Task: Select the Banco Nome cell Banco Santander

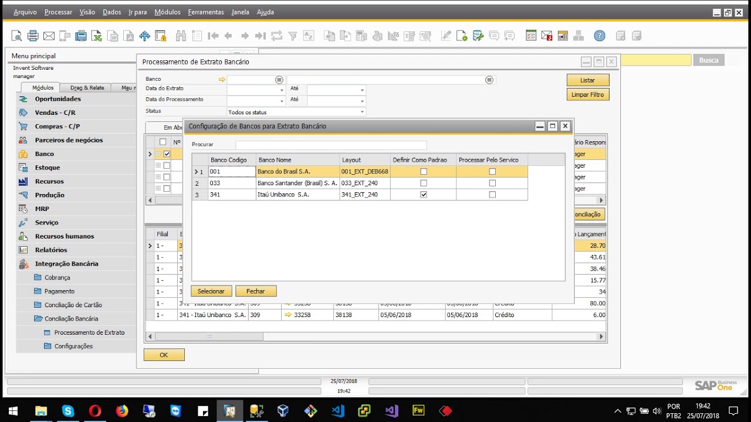Action: coord(298,183)
